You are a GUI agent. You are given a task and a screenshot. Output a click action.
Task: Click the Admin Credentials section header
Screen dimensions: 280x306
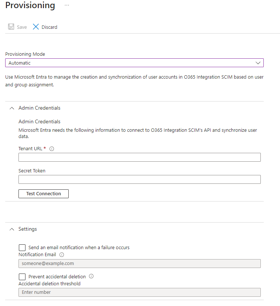point(40,108)
